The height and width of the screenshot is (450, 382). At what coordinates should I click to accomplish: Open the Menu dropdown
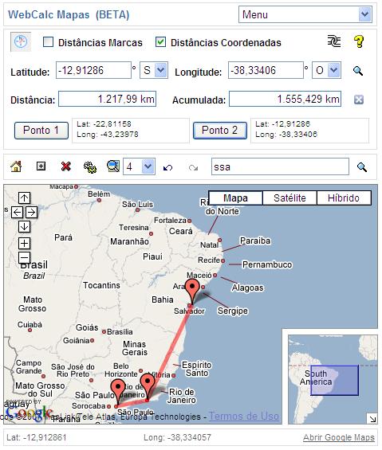point(305,14)
